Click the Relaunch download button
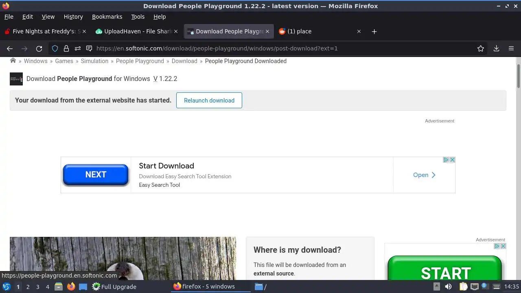Screen dimensions: 521x293 point(209,101)
